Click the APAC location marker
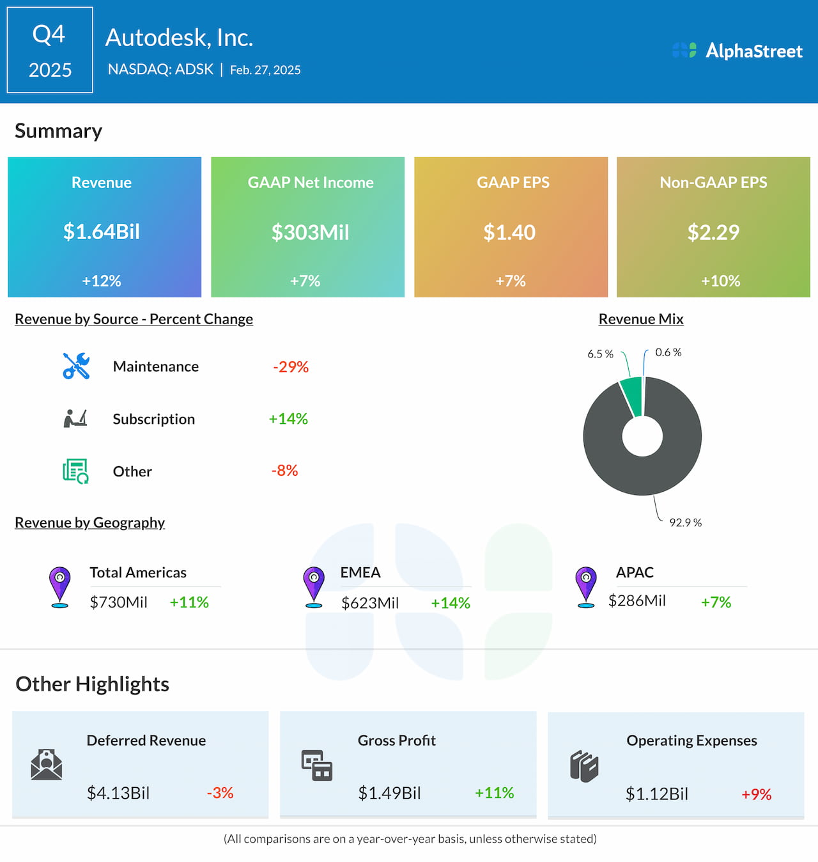Viewport: 818px width, 862px height. click(585, 583)
